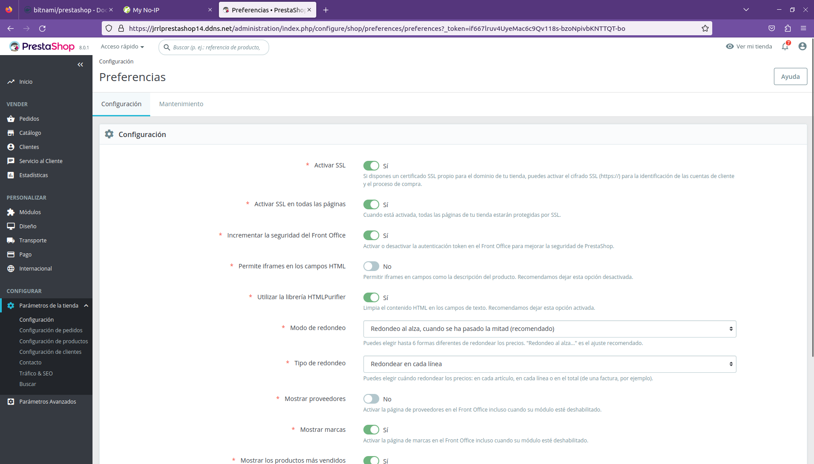Click the Inicio trend icon
814x464 pixels.
11,82
